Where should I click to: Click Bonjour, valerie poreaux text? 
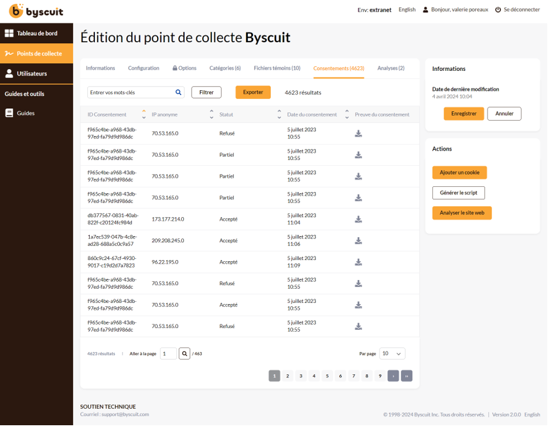pos(459,10)
